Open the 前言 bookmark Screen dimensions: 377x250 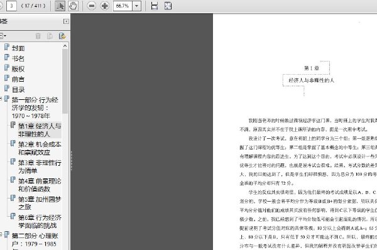tap(18, 79)
